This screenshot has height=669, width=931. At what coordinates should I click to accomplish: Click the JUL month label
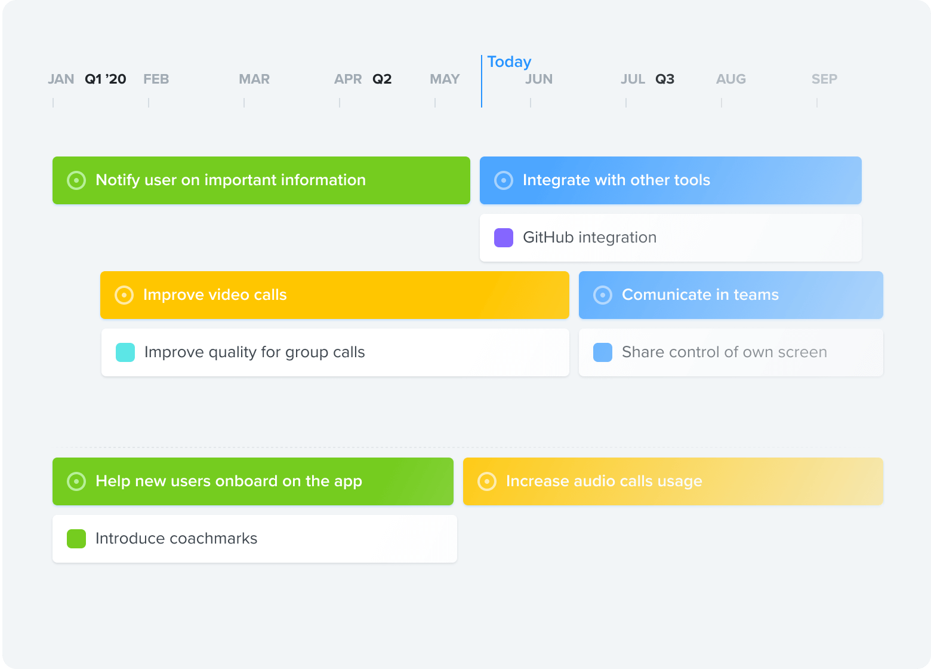(633, 79)
